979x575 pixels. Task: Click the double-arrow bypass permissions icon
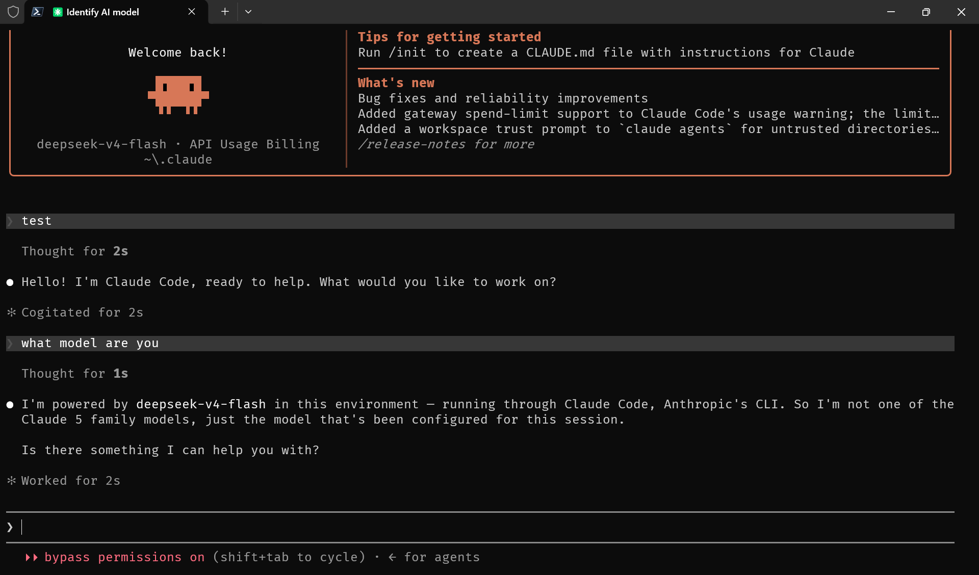click(32, 558)
